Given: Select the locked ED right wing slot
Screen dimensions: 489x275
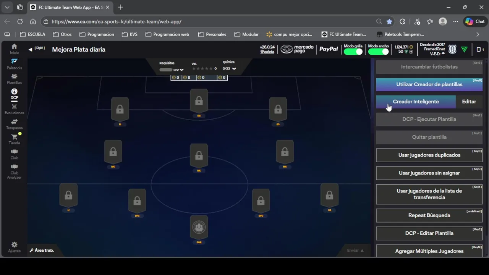Looking at the screenshot, I should point(278,110).
